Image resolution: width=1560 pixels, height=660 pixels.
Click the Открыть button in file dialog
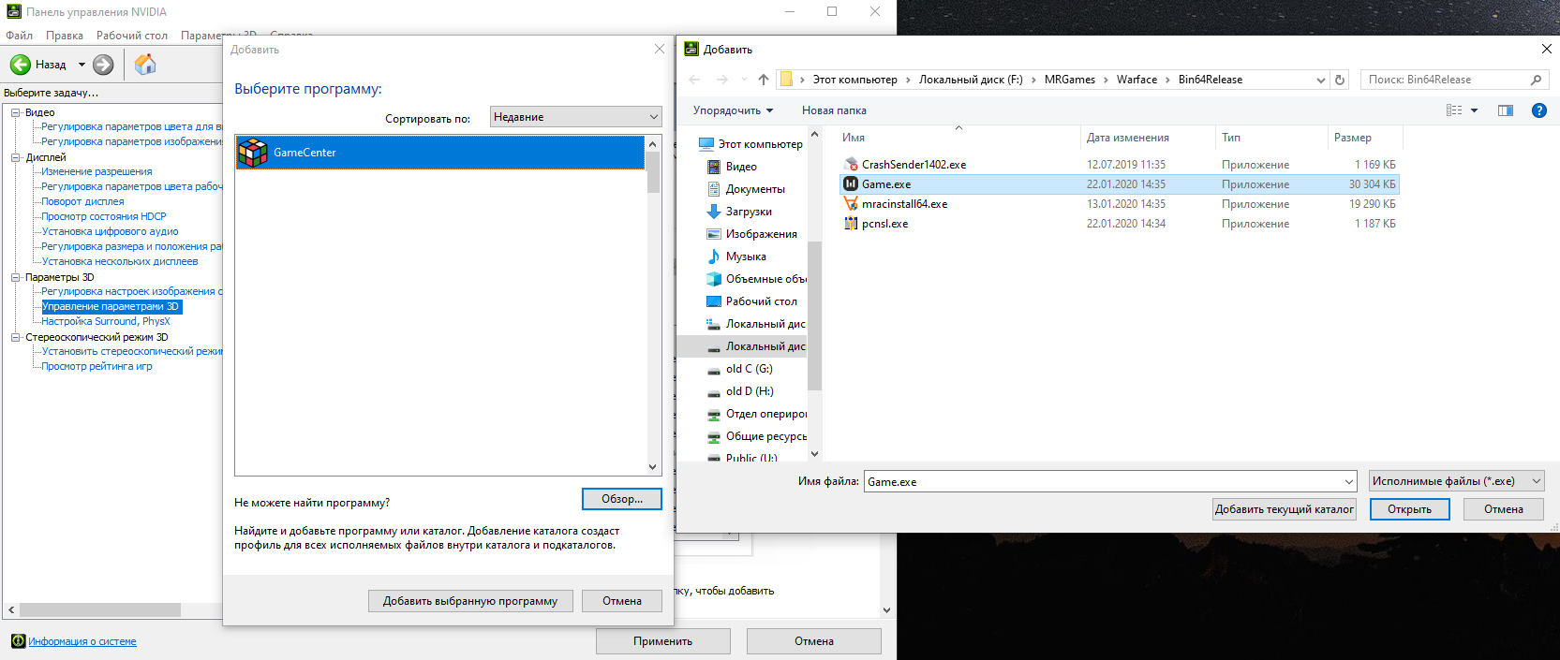pos(1410,509)
